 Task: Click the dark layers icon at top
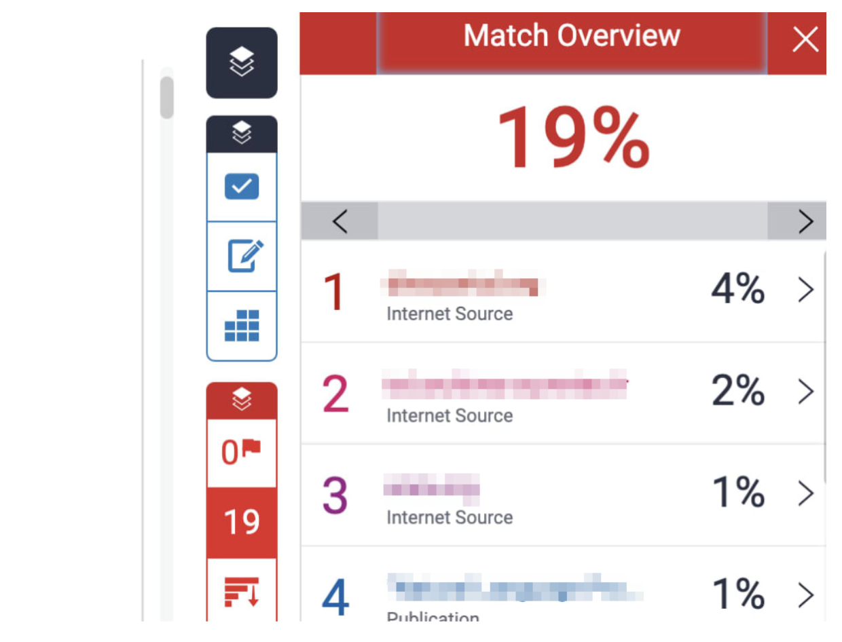coord(241,62)
